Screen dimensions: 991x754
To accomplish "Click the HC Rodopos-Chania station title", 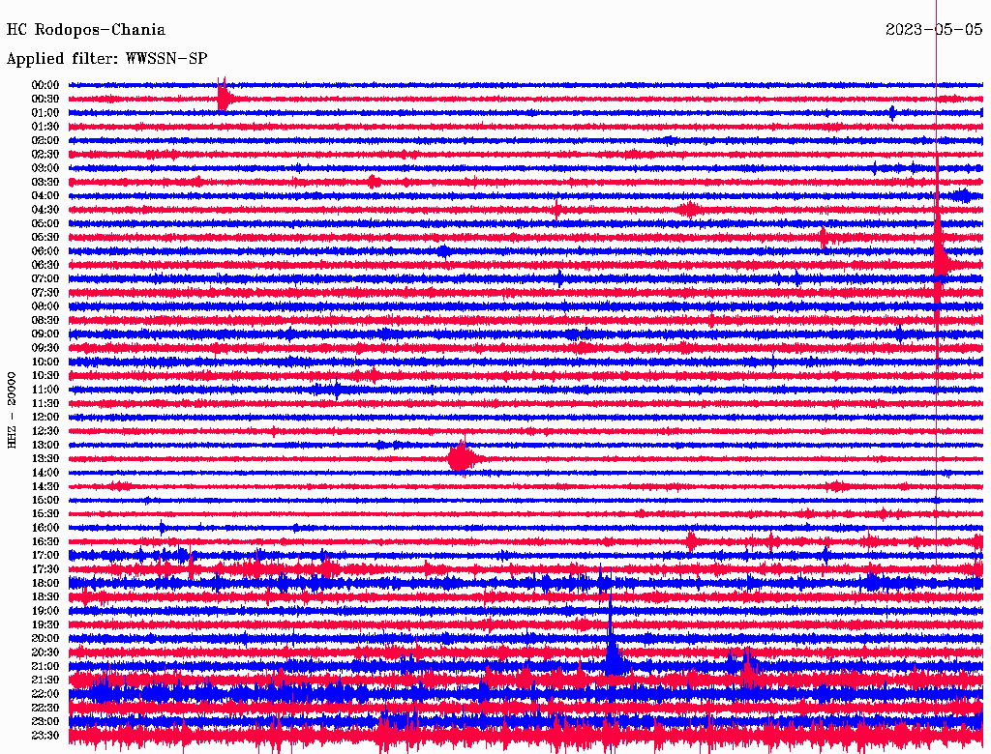I will [x=86, y=31].
